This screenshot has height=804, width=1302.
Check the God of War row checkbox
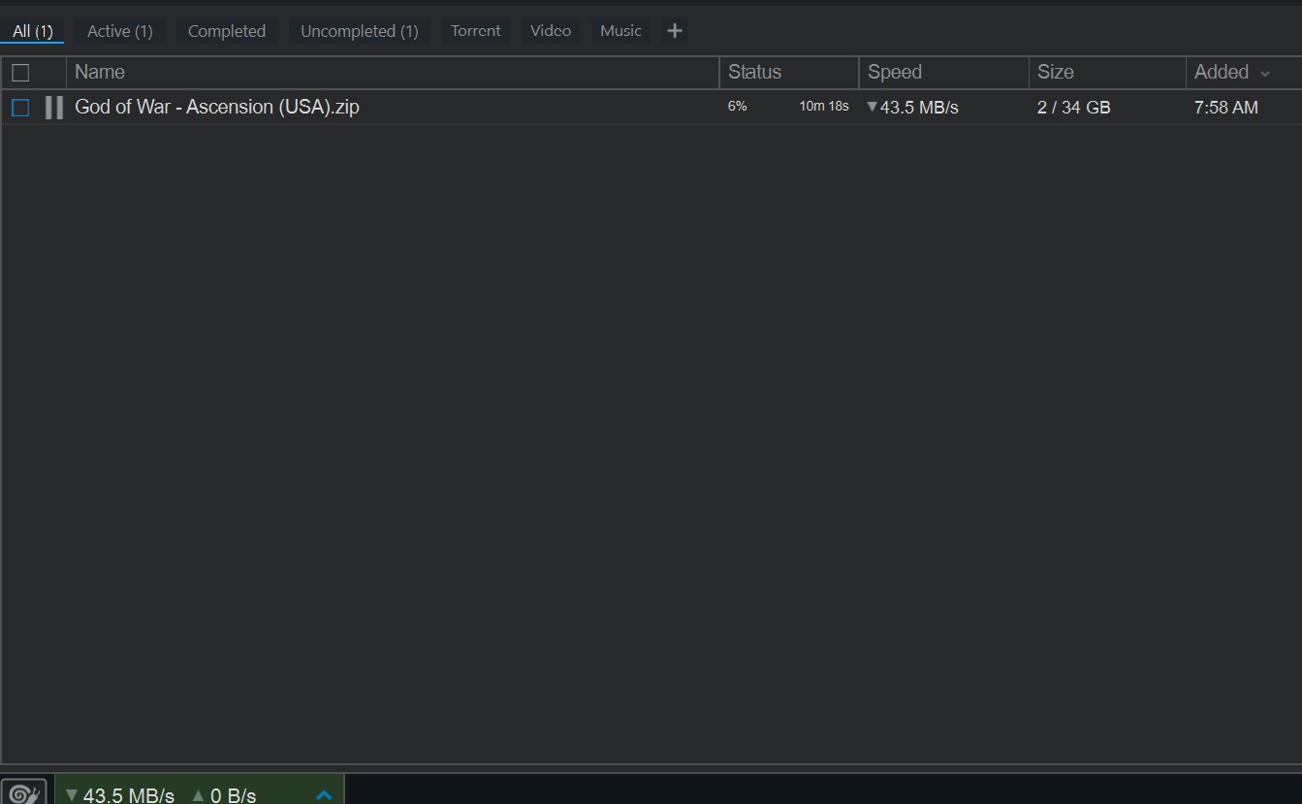[x=20, y=107]
